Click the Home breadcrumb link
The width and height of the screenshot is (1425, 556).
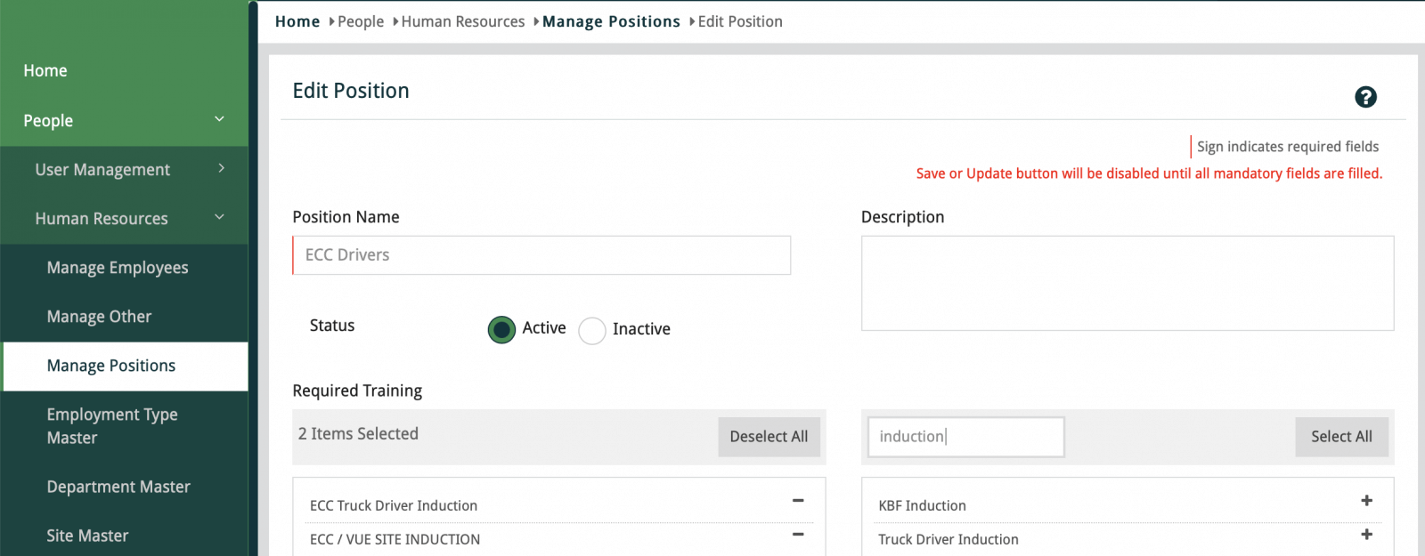297,21
